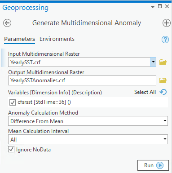Click the plus icon beside the tool title
This screenshot has height=173, width=172.
(x=167, y=23)
